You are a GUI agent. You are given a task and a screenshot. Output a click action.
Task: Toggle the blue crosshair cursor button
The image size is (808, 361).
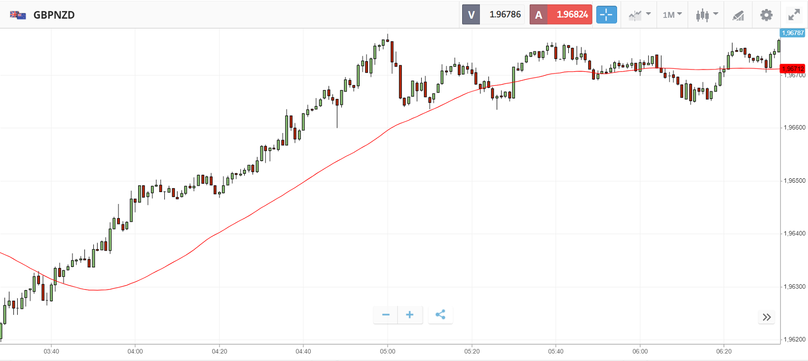tap(606, 15)
